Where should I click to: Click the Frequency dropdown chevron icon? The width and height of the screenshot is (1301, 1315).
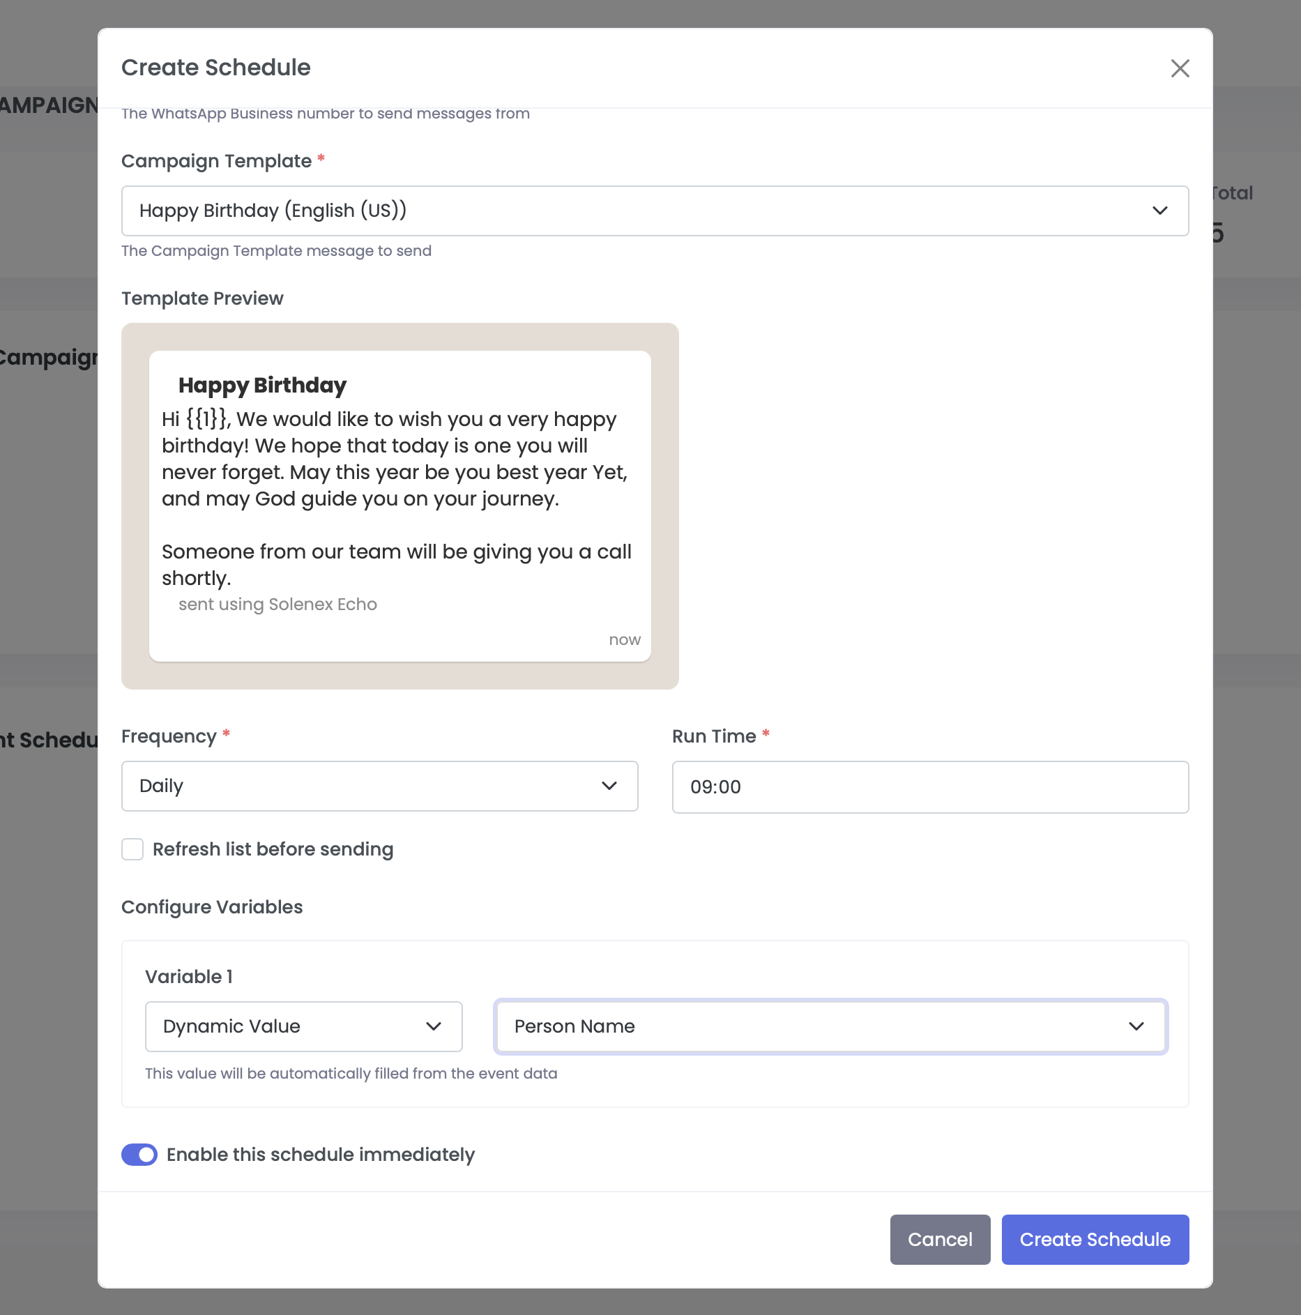[x=609, y=786]
